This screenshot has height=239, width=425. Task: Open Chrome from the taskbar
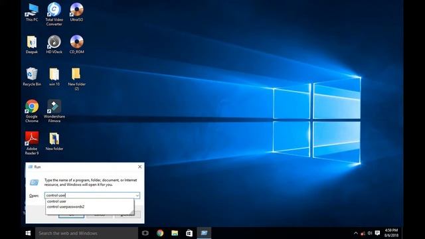(x=160, y=233)
